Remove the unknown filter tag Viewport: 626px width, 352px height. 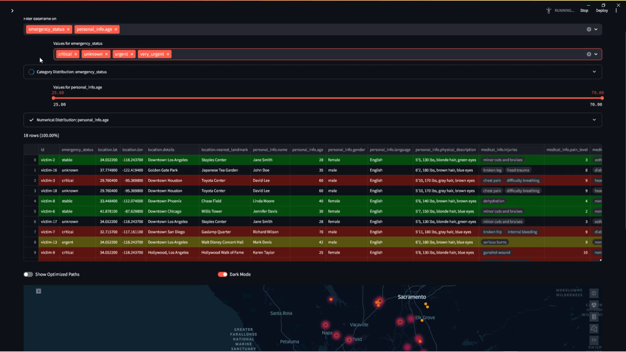coord(106,54)
